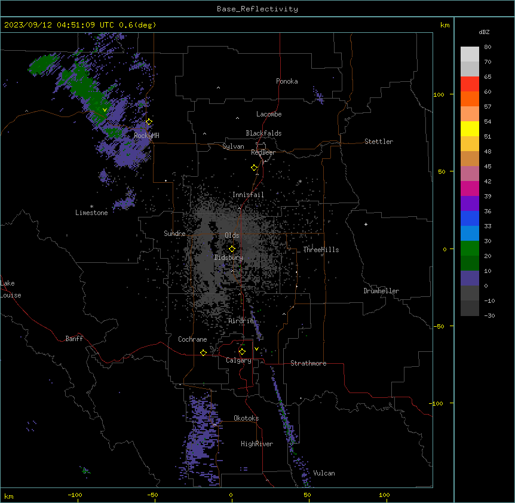This screenshot has height=503, width=515.
Task: Select the dark orange 60-57 dBZ swatch
Action: (470, 99)
